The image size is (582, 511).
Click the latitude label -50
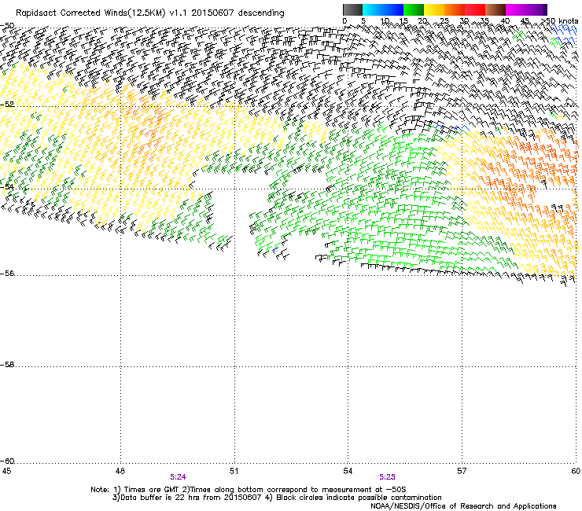coord(7,26)
